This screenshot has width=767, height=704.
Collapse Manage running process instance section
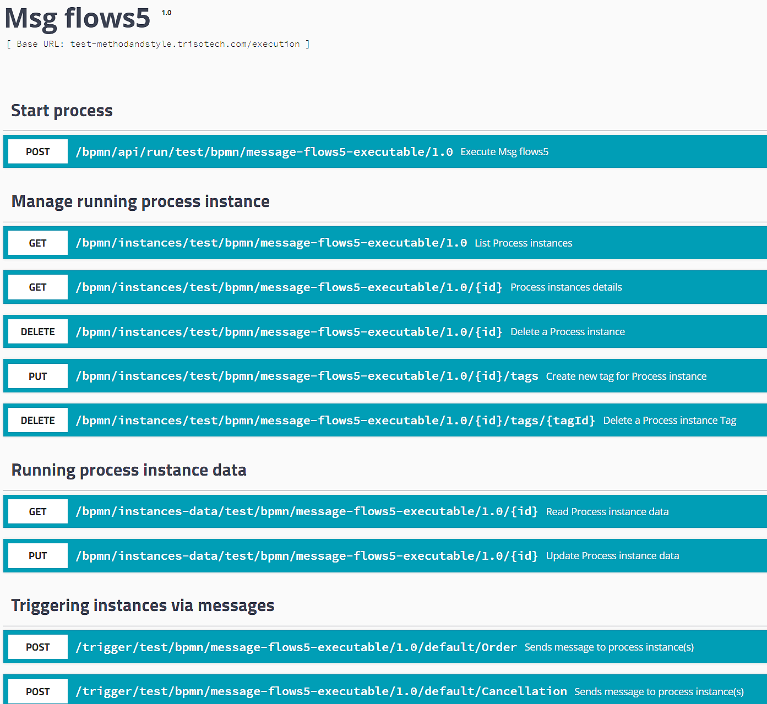pyautogui.click(x=140, y=201)
